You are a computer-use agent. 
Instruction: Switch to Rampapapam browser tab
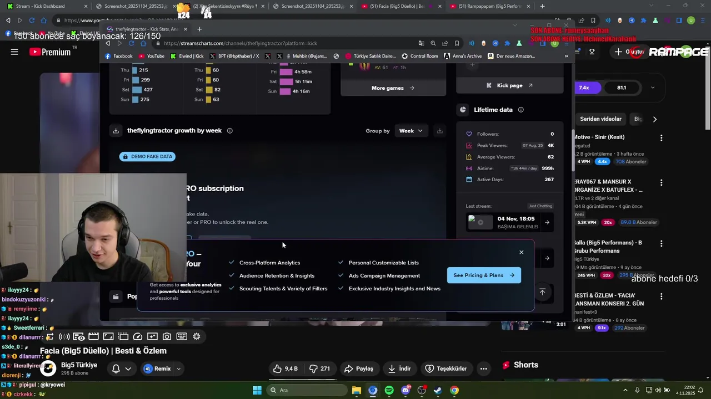489,6
